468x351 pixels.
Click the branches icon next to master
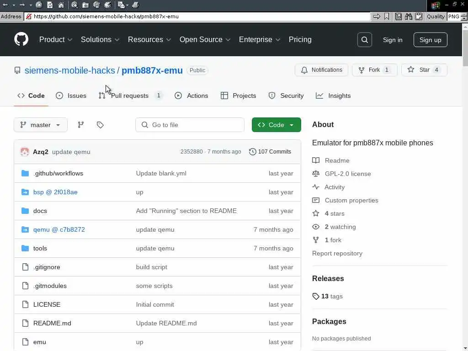pos(80,125)
